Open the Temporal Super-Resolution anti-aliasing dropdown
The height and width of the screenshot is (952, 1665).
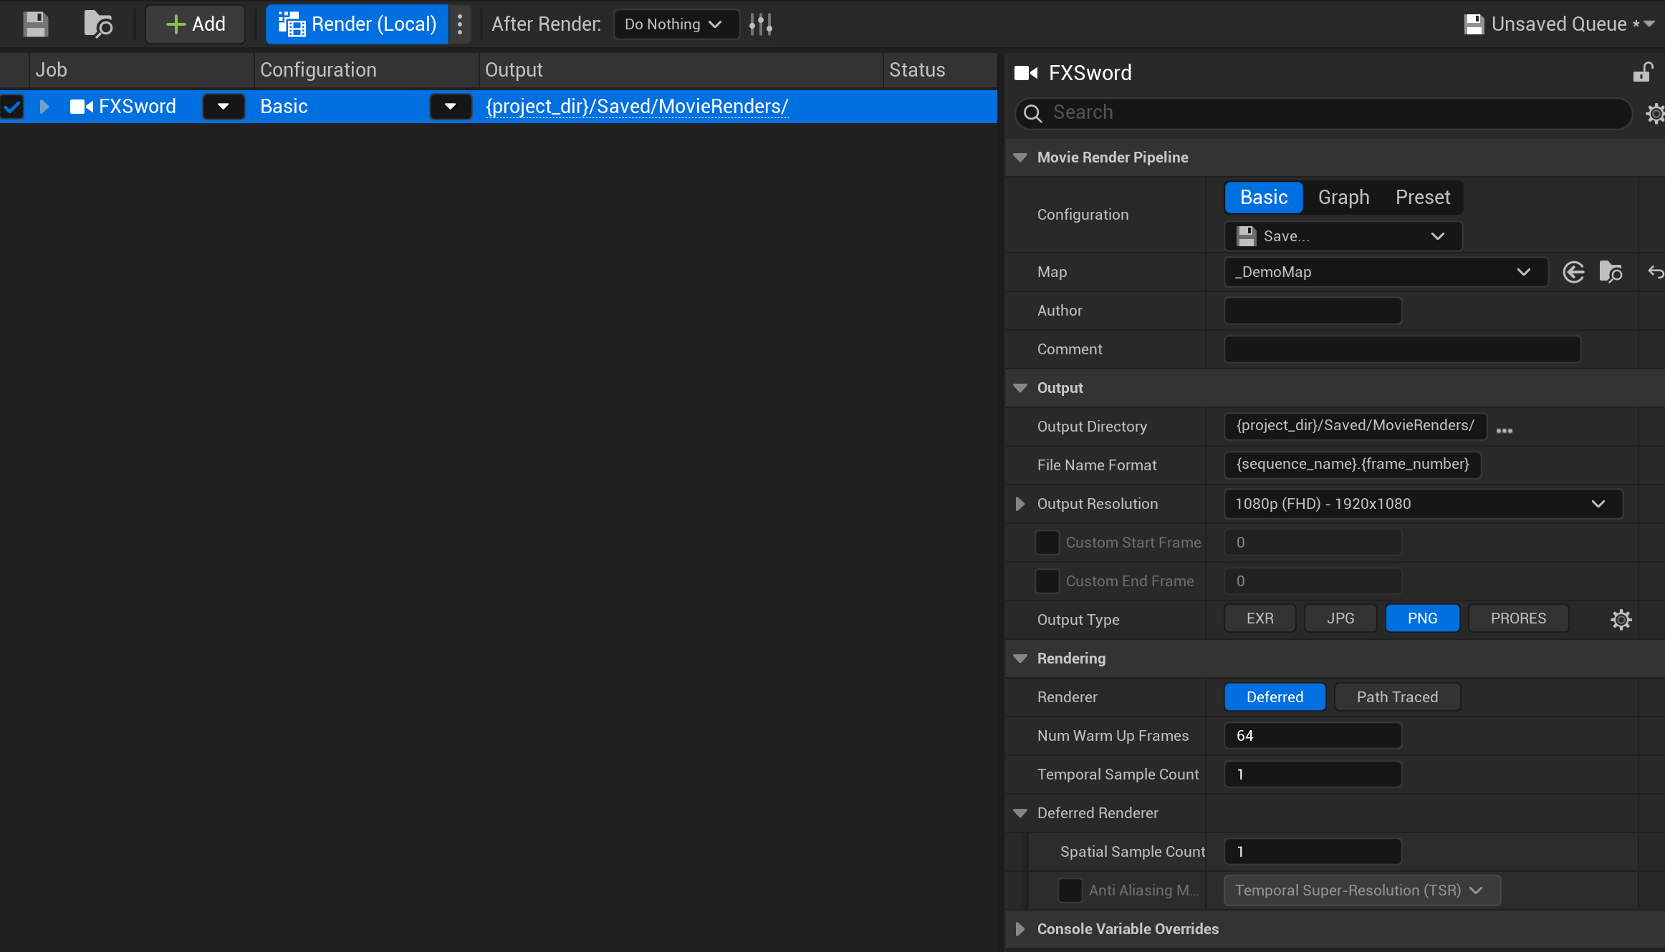1362,890
